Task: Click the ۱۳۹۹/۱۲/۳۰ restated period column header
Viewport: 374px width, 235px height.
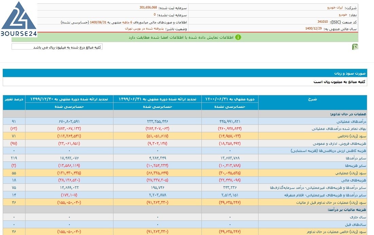Action: [69, 99]
